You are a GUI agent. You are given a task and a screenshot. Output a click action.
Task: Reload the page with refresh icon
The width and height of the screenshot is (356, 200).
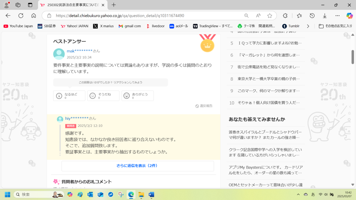click(21, 16)
